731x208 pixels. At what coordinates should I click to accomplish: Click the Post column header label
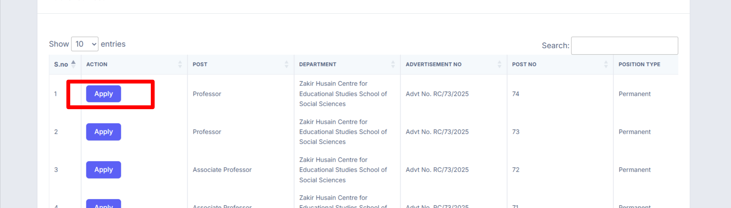coord(200,64)
